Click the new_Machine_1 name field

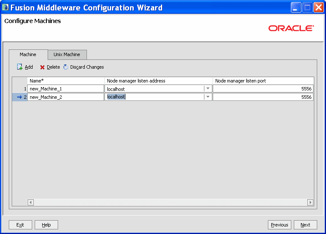pos(66,89)
